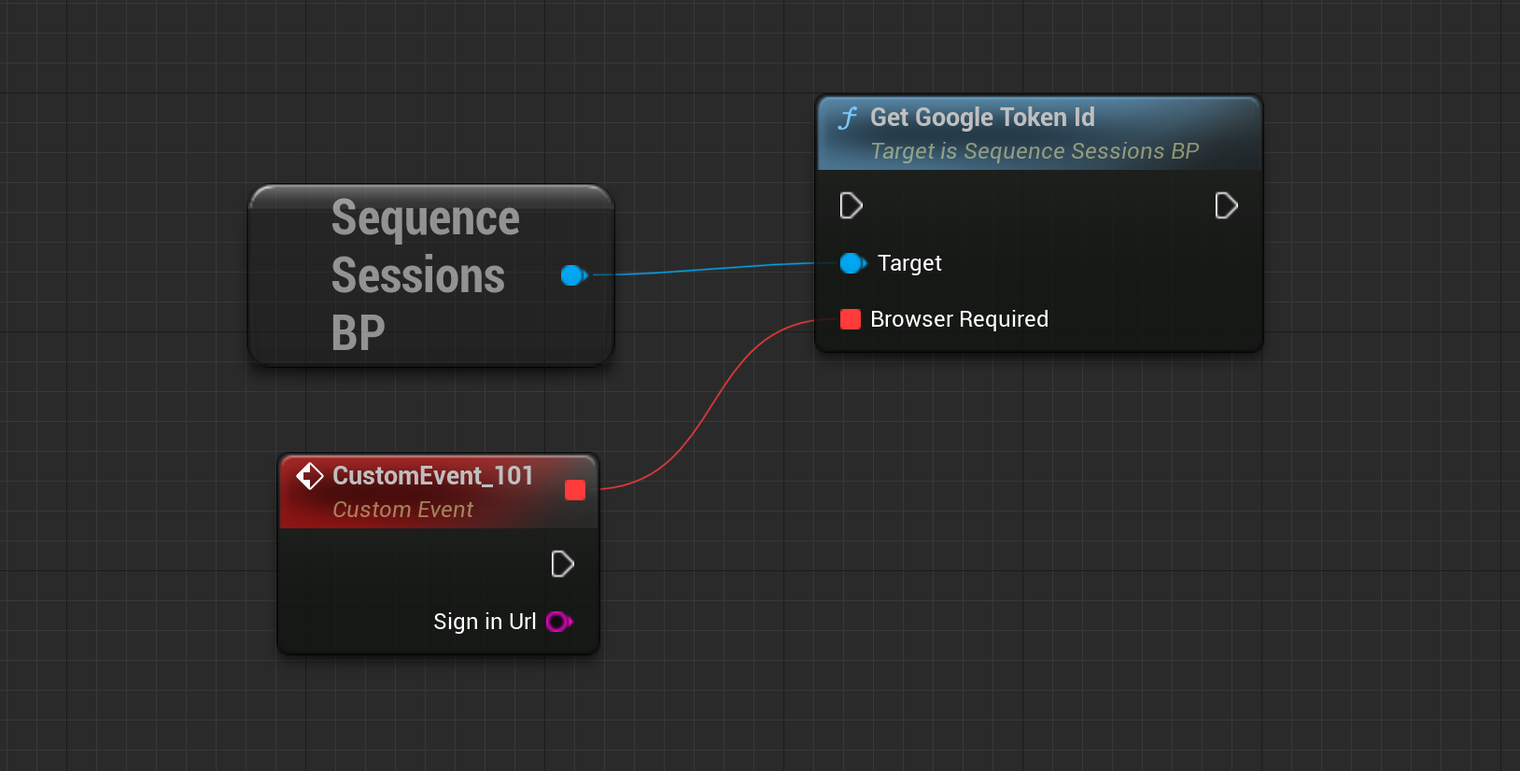Select the blue wire connecting to Target
The image size is (1520, 771).
[x=714, y=269]
